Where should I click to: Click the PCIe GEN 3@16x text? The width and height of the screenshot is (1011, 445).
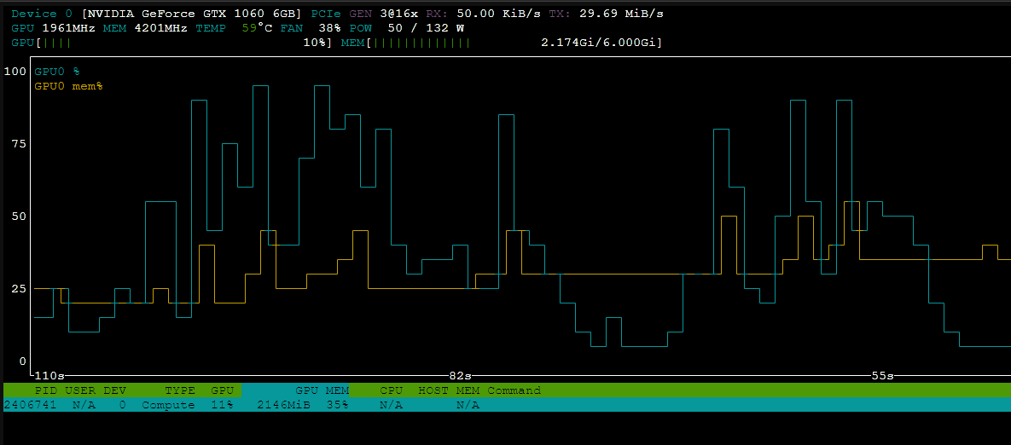366,14
